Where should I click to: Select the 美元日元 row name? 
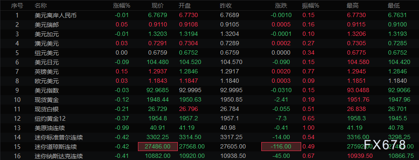coord(47,62)
